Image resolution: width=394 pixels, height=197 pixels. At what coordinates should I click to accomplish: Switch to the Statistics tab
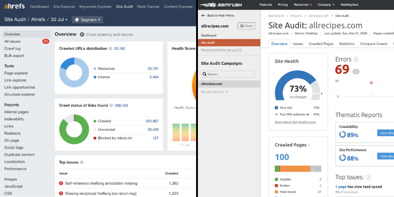(x=347, y=44)
